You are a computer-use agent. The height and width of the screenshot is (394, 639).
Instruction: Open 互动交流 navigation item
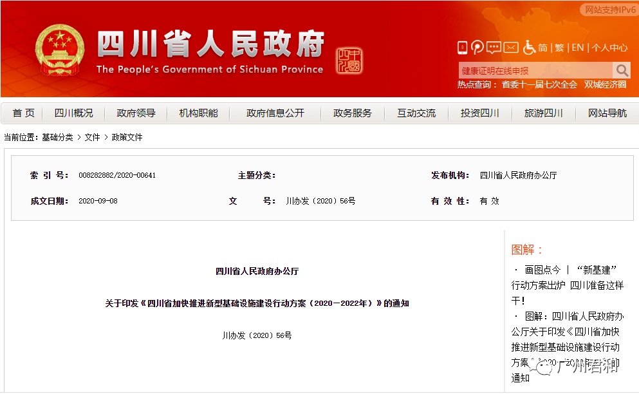click(416, 113)
